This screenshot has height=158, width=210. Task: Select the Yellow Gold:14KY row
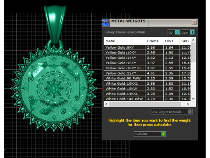tap(147, 57)
